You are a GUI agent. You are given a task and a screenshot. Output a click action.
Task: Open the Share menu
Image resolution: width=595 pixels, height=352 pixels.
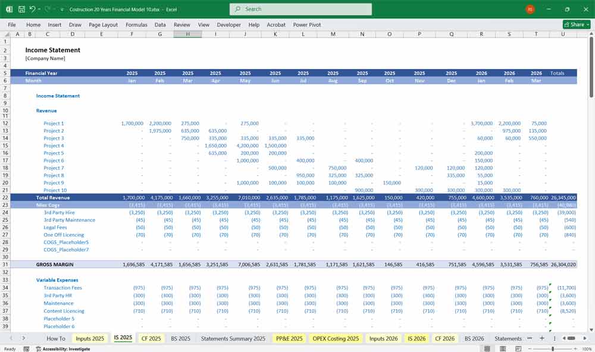click(x=575, y=24)
